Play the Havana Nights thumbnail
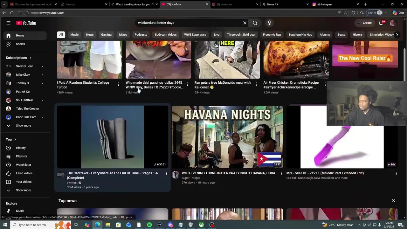 point(227,137)
